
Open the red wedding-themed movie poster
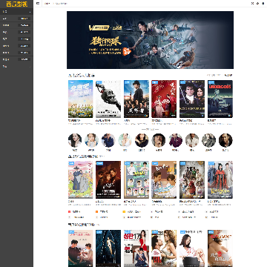click(164, 99)
